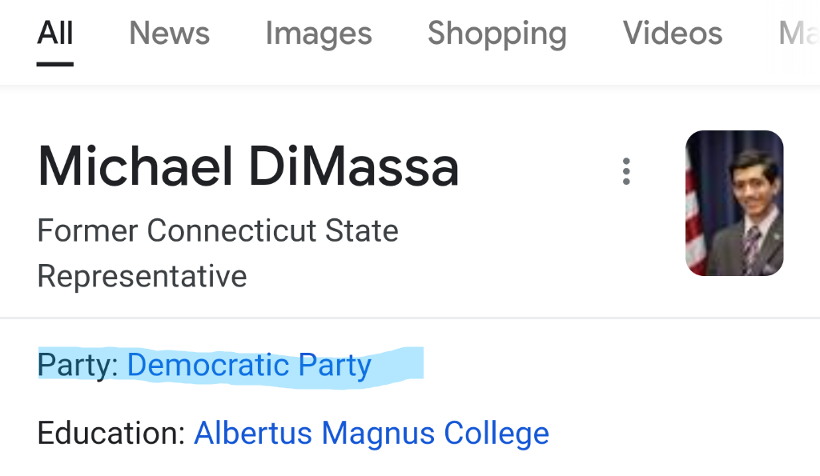Image resolution: width=820 pixels, height=476 pixels.
Task: Open the three-dot more options menu
Action: (626, 171)
